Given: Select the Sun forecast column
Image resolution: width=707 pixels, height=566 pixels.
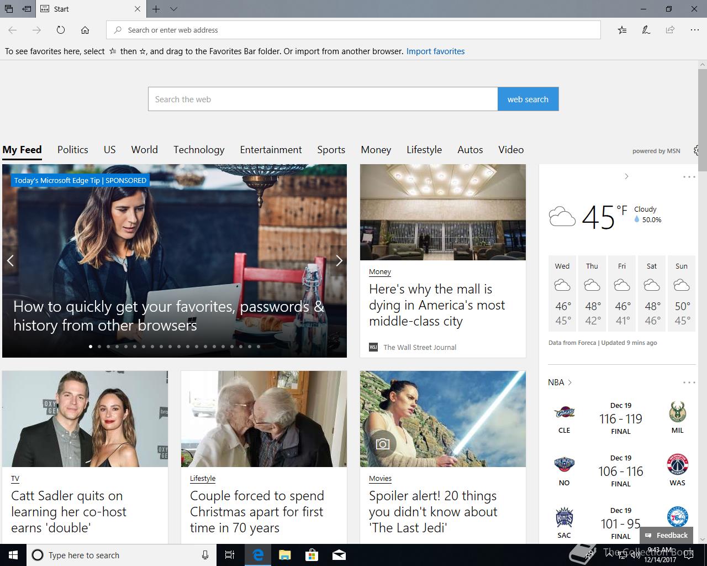Looking at the screenshot, I should (x=682, y=294).
